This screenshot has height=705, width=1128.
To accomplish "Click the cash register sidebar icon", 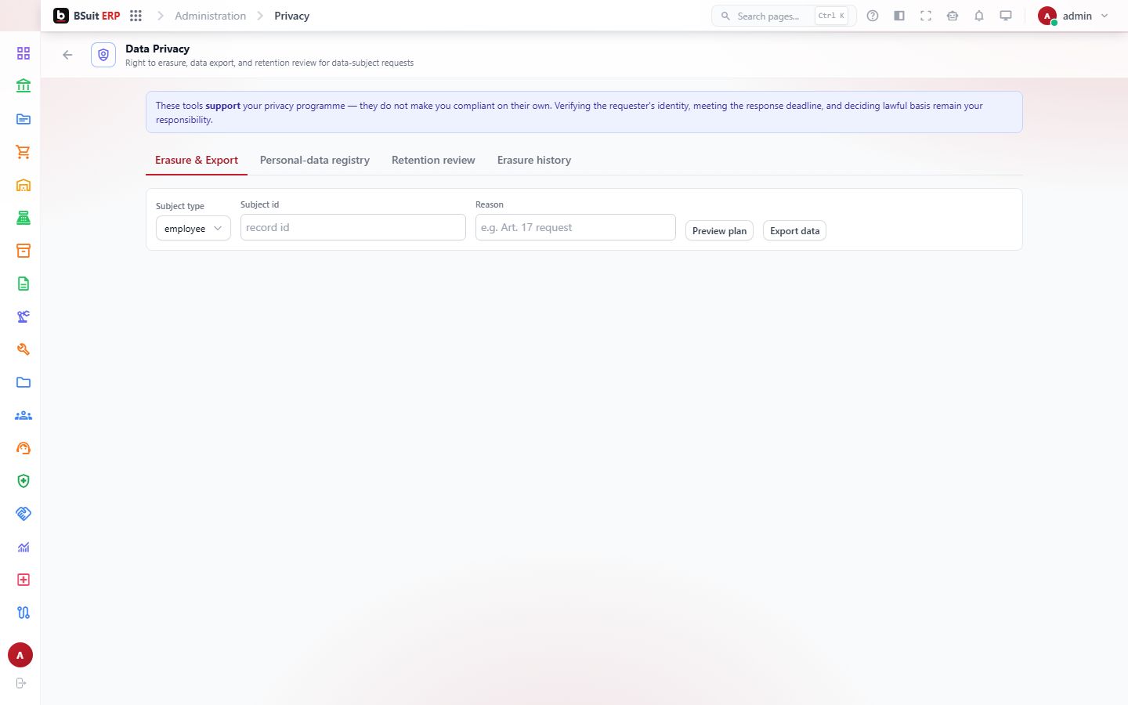I will 23,218.
